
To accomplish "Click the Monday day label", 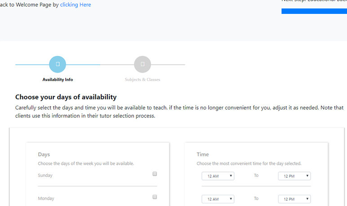I will (x=45, y=198).
